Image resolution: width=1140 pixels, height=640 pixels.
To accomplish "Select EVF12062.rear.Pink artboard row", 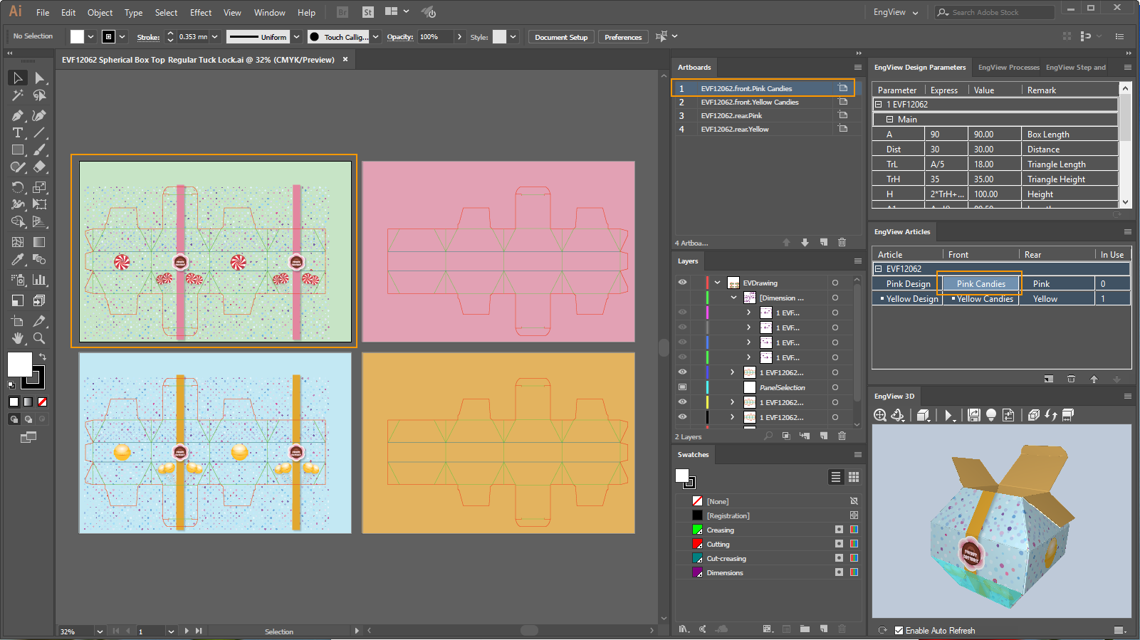I will (731, 115).
